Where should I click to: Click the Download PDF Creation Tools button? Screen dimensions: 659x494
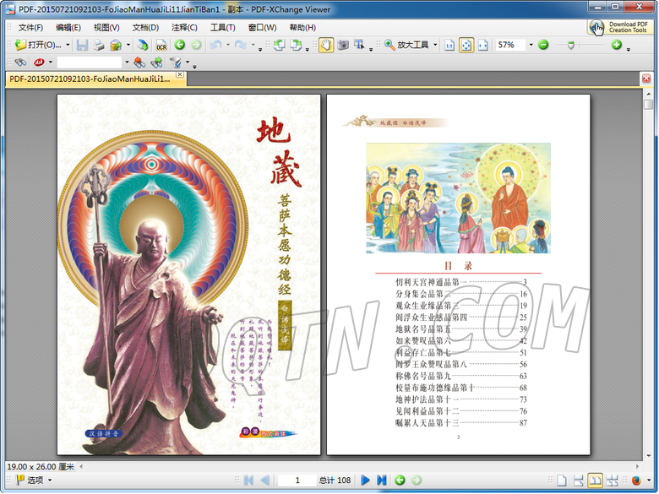[x=620, y=27]
